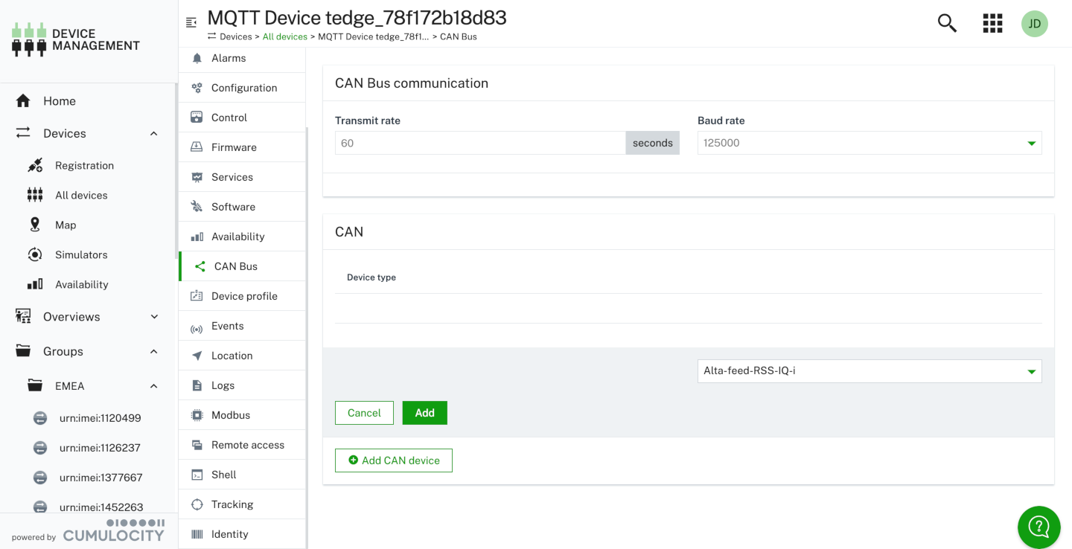The width and height of the screenshot is (1072, 549).
Task: Click the Transmit rate input field
Action: pyautogui.click(x=479, y=143)
